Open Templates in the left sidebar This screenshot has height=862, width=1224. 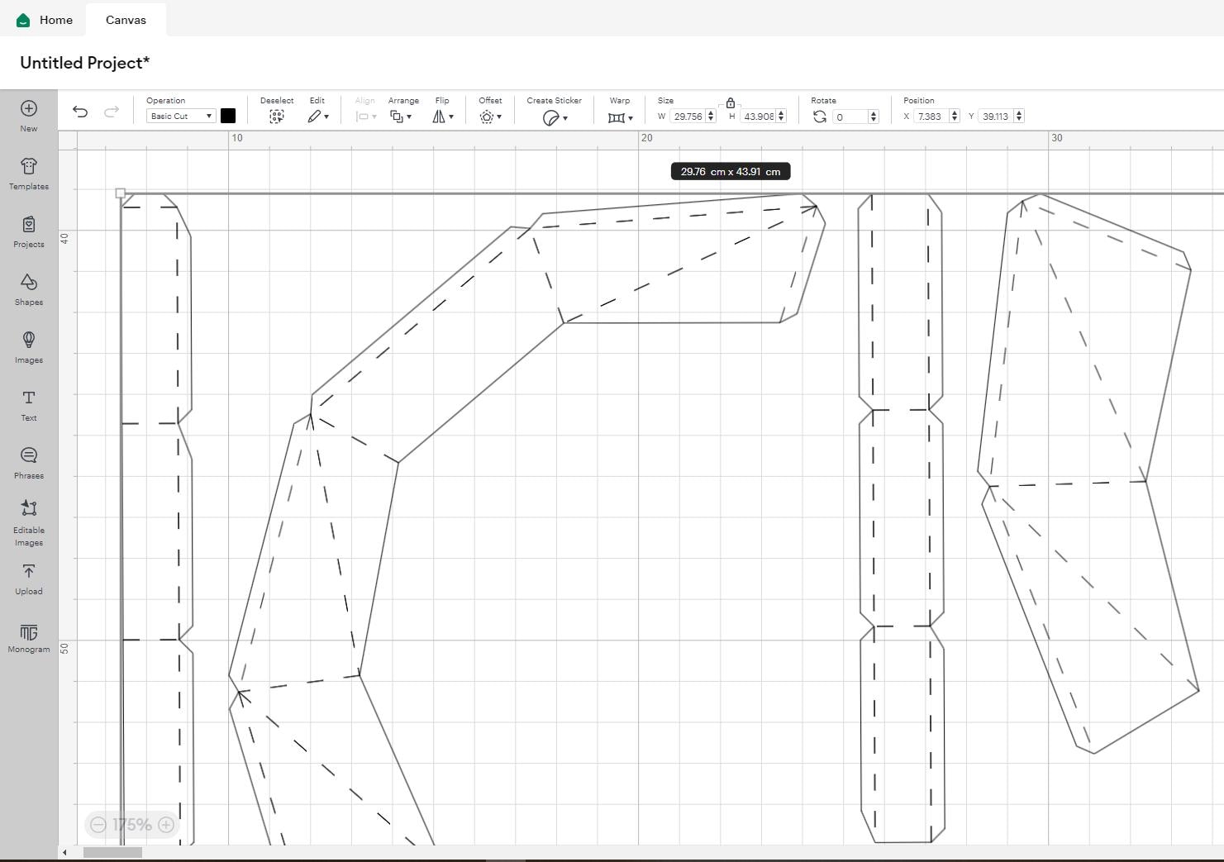[x=29, y=174]
